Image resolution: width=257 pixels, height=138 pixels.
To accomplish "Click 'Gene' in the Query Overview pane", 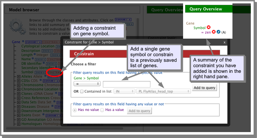I will tap(190, 23).
